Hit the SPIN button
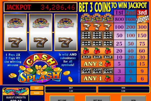151x101 pixels. pos(133,98)
